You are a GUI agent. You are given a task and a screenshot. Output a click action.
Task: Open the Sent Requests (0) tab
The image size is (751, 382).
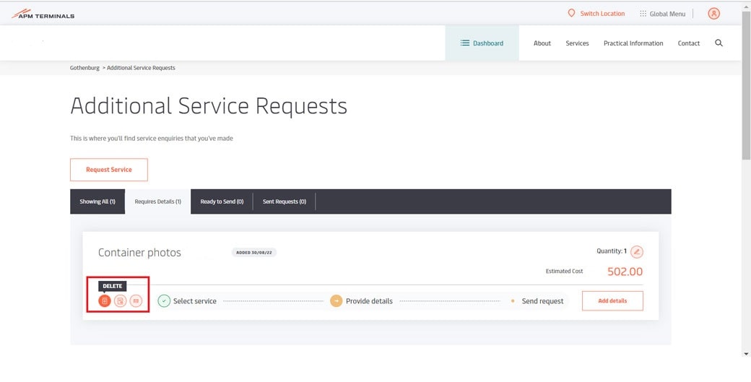pyautogui.click(x=284, y=201)
